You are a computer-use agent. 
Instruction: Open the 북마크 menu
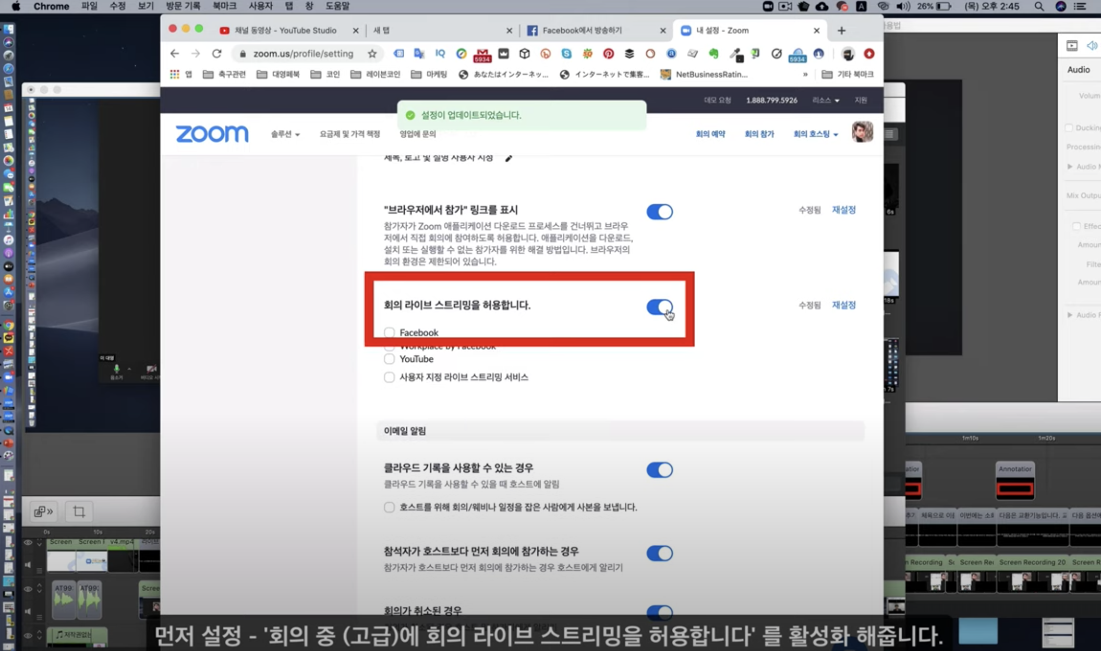tap(224, 6)
